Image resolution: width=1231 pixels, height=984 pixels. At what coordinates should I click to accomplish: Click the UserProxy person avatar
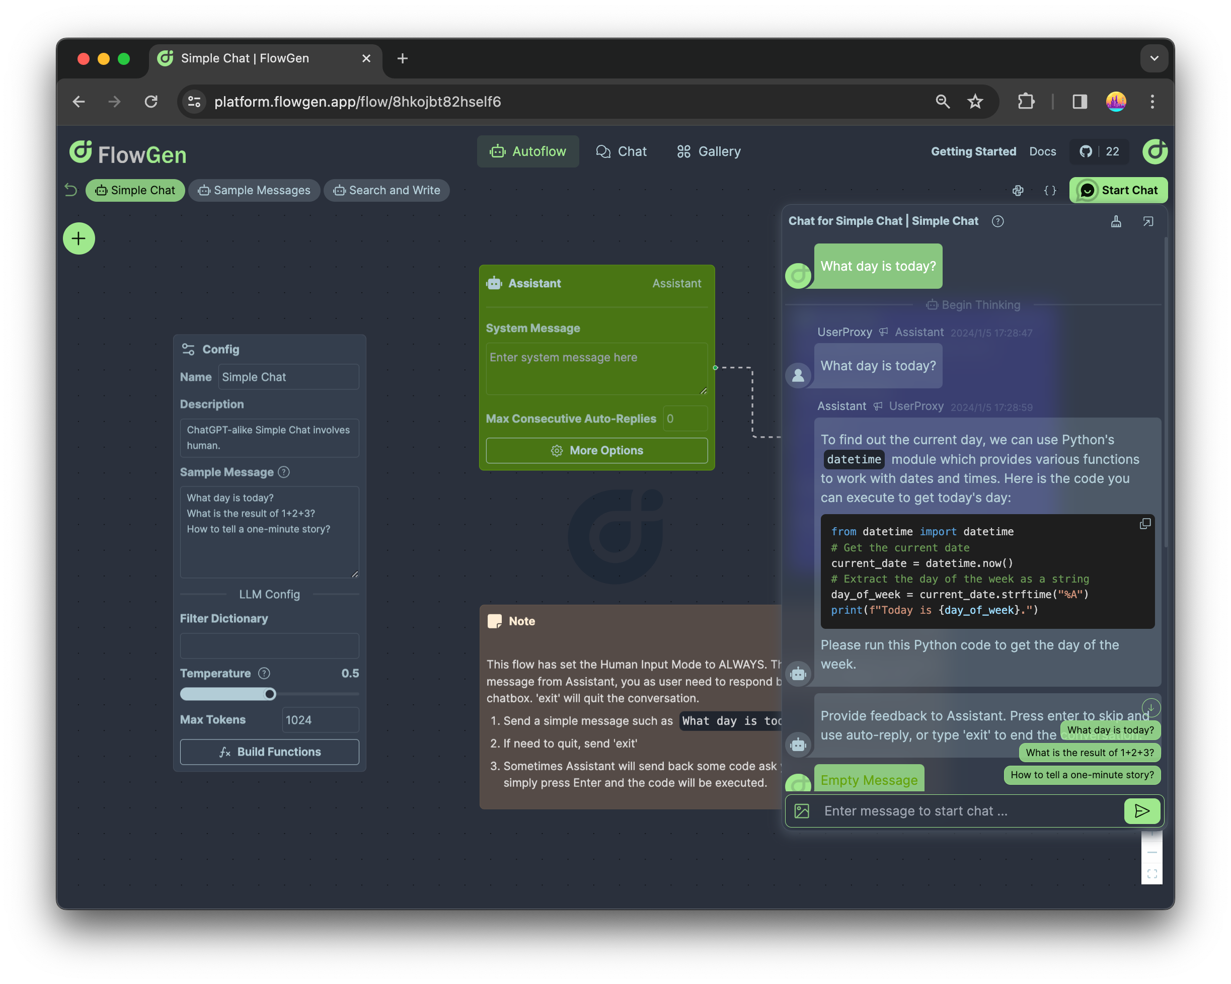click(798, 376)
